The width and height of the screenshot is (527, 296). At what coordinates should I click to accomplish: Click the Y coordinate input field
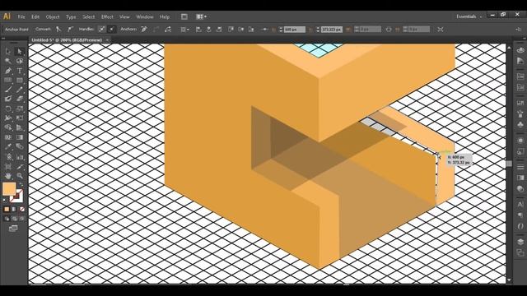332,30
